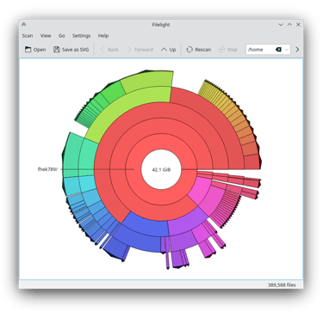Image resolution: width=323 pixels, height=317 pixels.
Task: Minimize the Filelight window
Action: [281, 25]
